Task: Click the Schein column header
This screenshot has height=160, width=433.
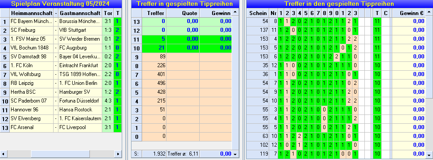Action: tap(258, 13)
